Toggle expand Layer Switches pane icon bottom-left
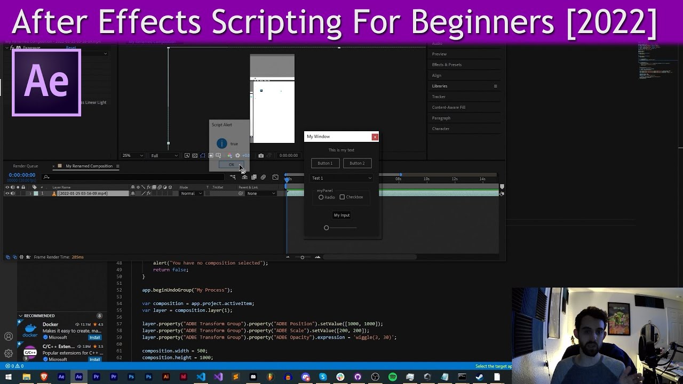Viewport: 683px width, 384px height. (7, 257)
